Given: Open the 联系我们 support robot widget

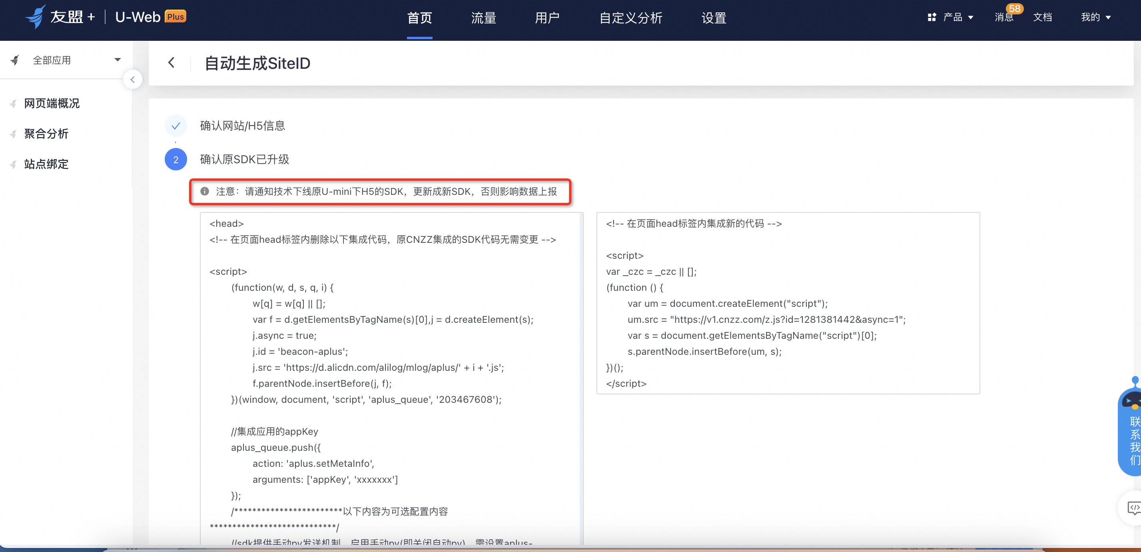Looking at the screenshot, I should [1130, 428].
